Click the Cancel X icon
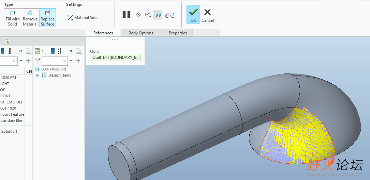Image resolution: width=370 pixels, height=180 pixels. pyautogui.click(x=208, y=12)
